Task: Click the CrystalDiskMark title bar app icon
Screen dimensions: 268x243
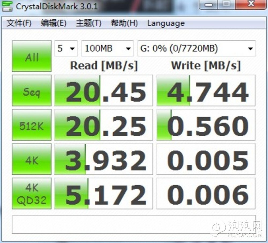Action: tap(7, 6)
